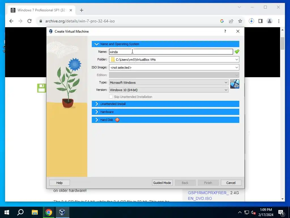
Task: Open a new Chrome tab
Action: (82, 10)
